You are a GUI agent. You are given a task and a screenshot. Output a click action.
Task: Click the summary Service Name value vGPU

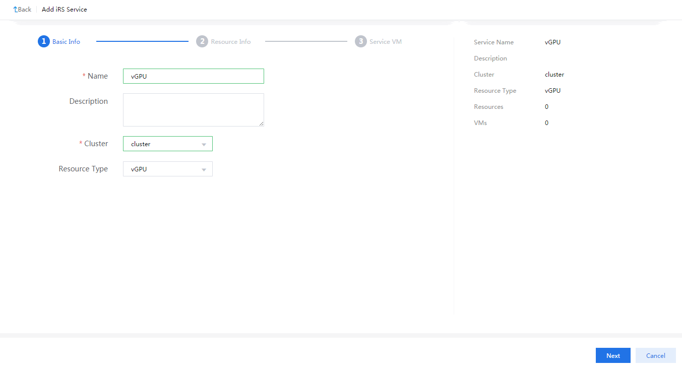pyautogui.click(x=553, y=42)
